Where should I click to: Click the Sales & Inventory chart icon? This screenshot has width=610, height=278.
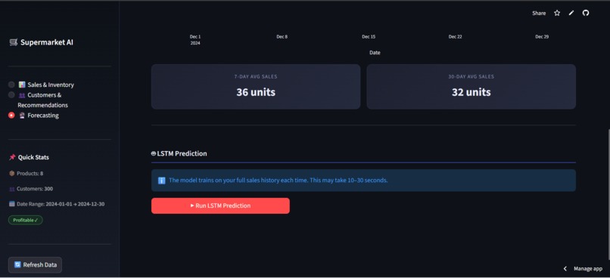click(22, 85)
